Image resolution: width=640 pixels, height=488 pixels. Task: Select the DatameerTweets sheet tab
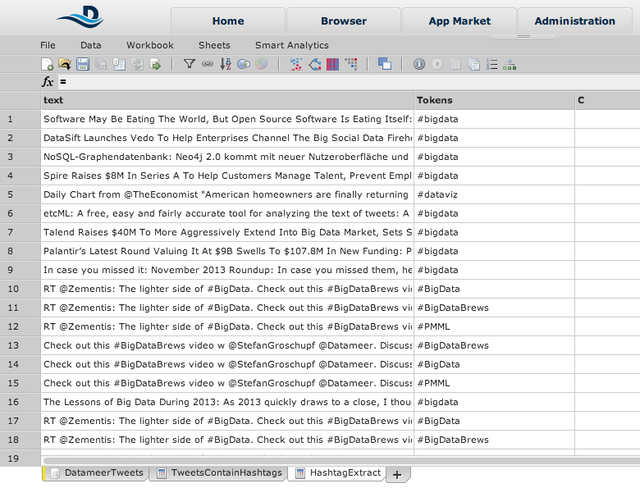click(x=95, y=473)
